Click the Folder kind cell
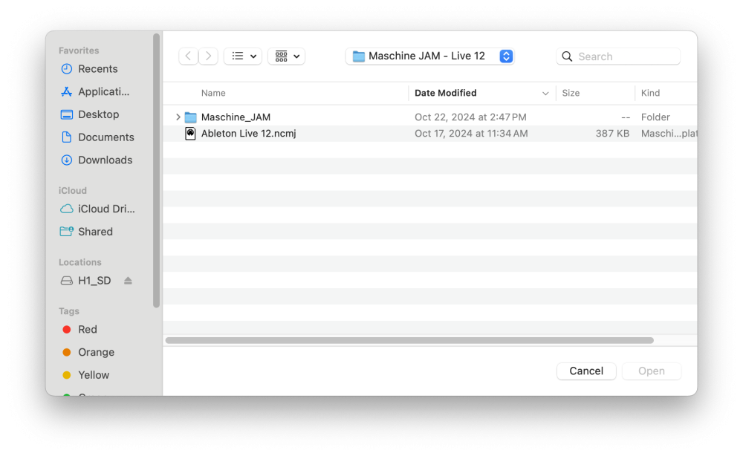Viewport: 743px width, 456px height. (655, 117)
